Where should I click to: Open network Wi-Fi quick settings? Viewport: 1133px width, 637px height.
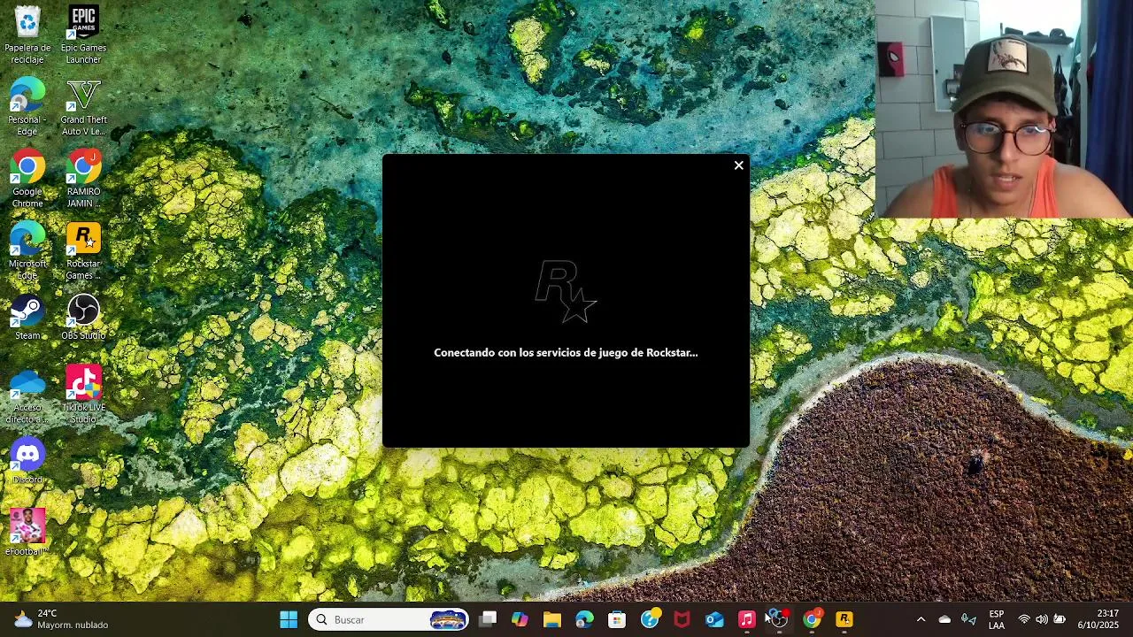pos(1024,619)
